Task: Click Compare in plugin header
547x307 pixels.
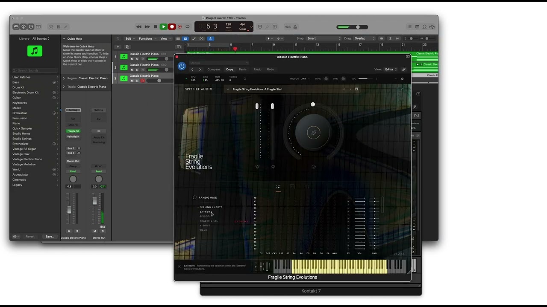Action: (x=214, y=70)
